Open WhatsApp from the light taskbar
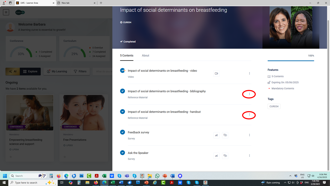This screenshot has width=330, height=186. pyautogui.click(x=157, y=176)
